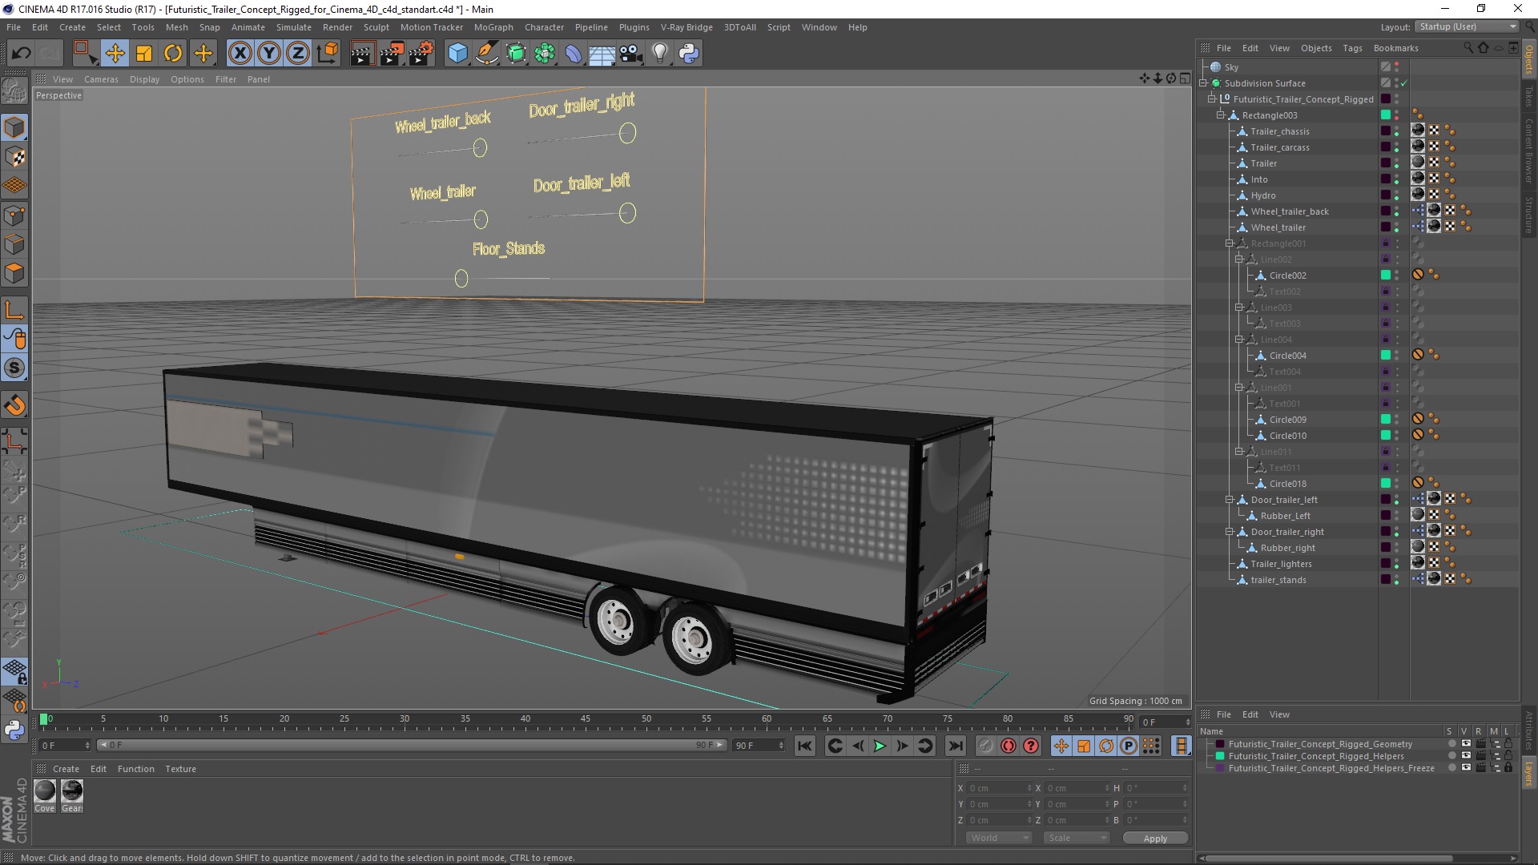Click Trailer_chassis in object tree

[1280, 131]
